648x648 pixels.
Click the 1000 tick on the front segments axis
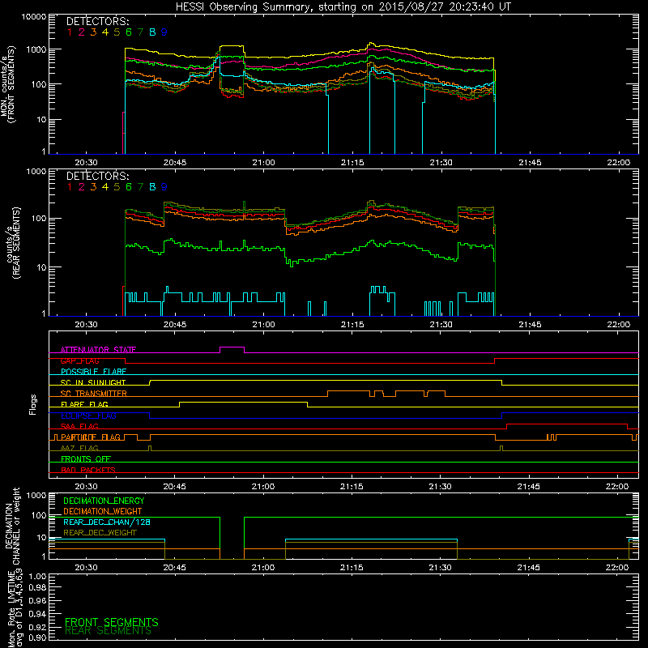[x=36, y=49]
